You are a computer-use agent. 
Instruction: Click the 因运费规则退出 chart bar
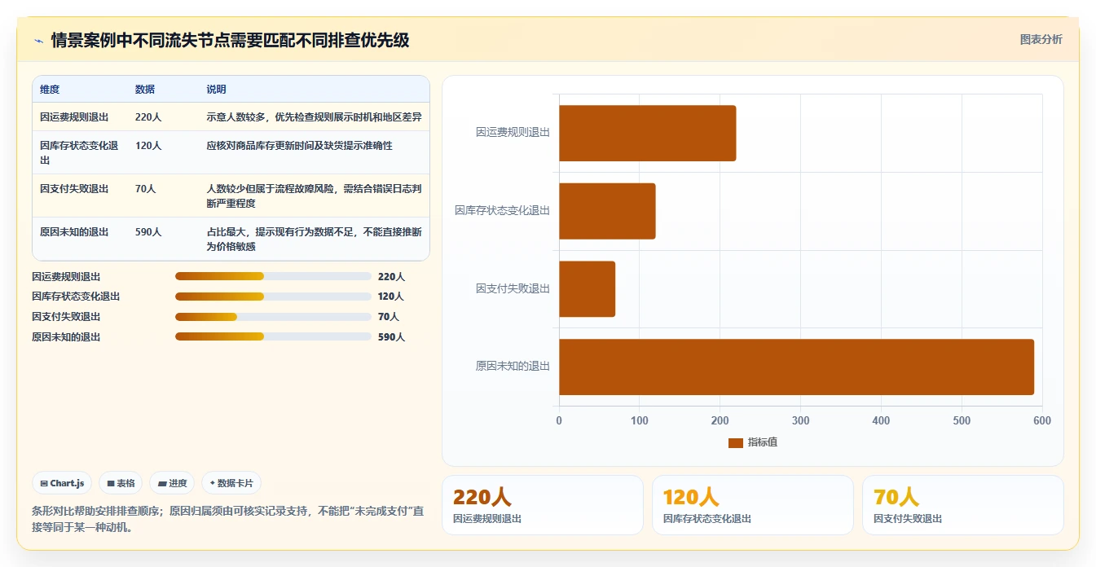click(647, 133)
